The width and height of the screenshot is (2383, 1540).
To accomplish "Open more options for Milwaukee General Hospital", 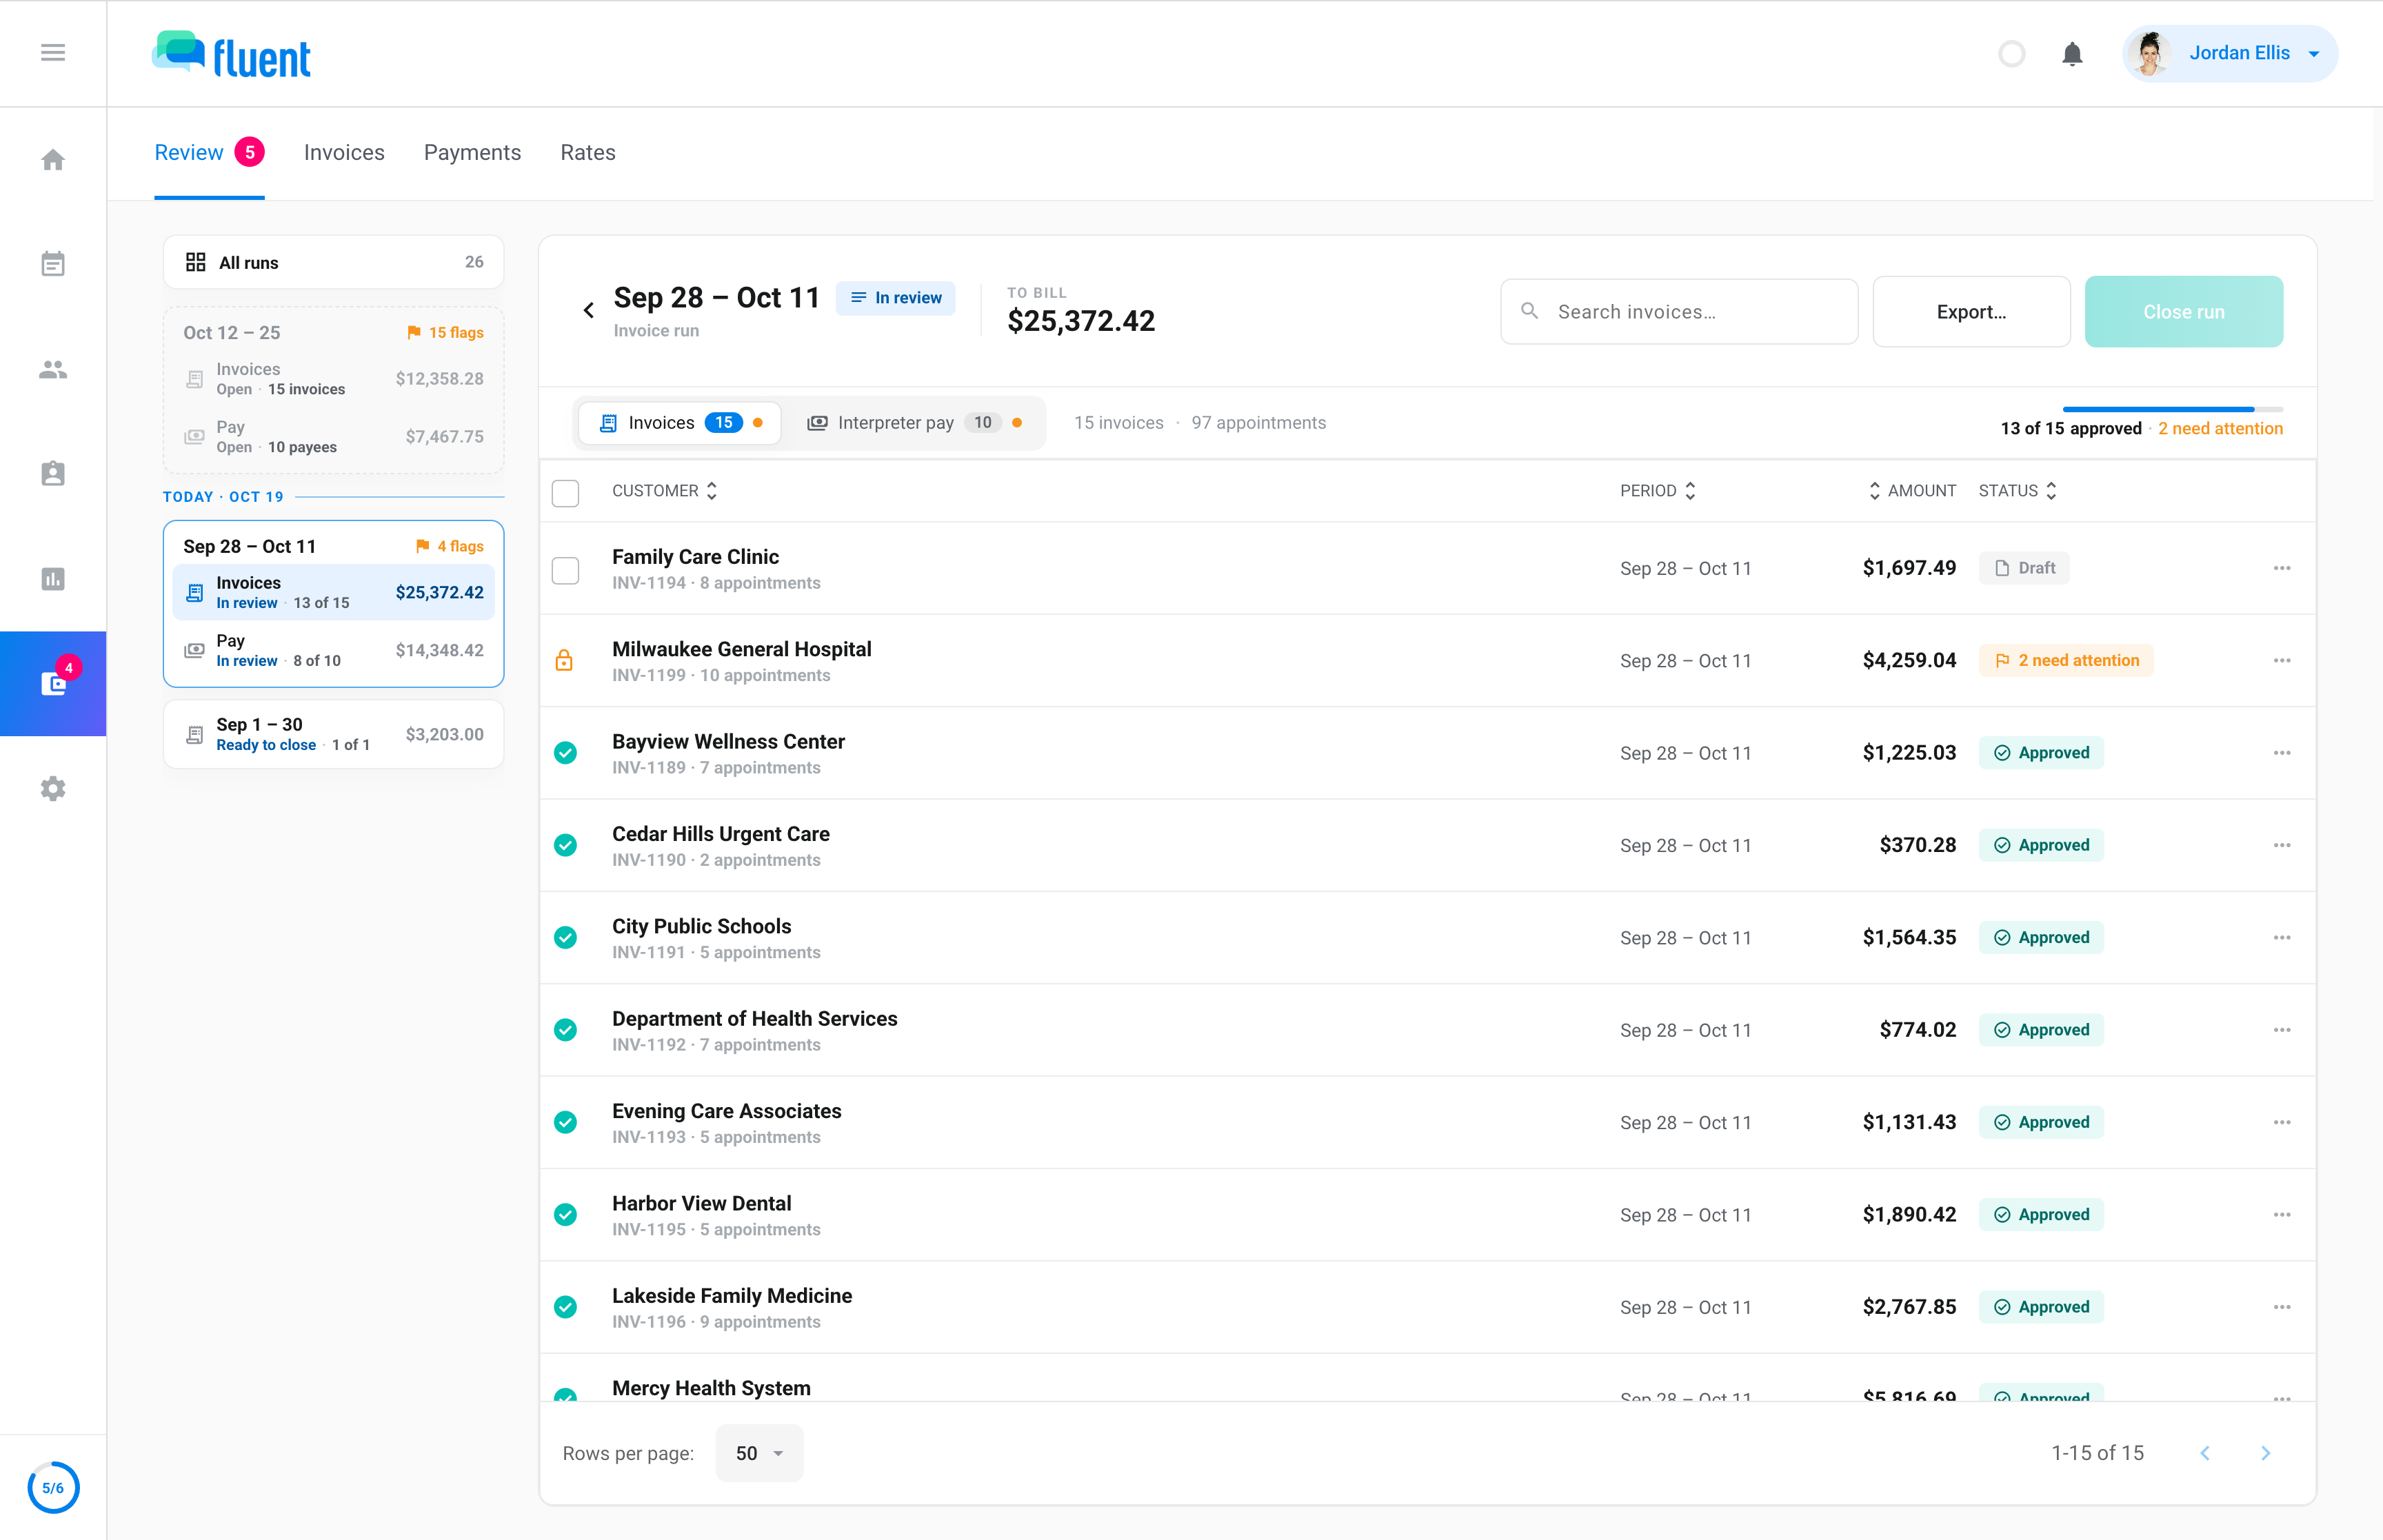I will (x=2281, y=660).
